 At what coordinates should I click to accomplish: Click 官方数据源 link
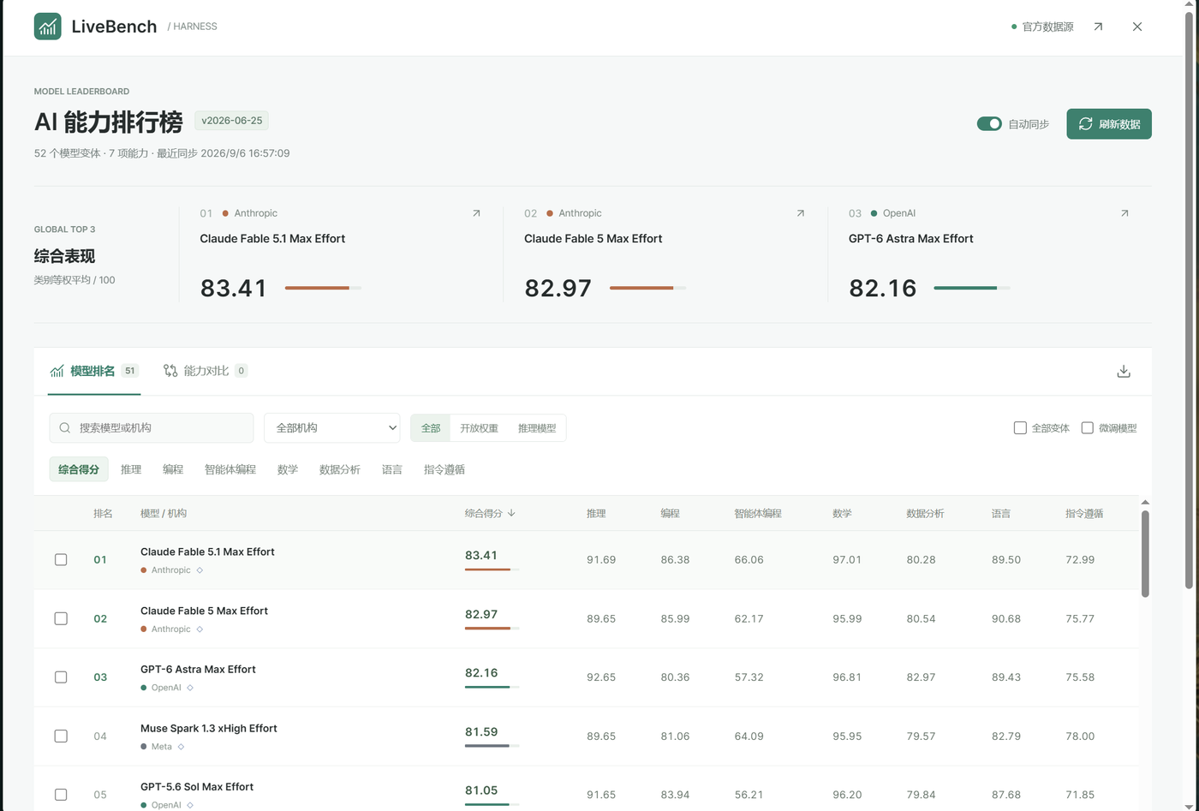(x=1042, y=27)
